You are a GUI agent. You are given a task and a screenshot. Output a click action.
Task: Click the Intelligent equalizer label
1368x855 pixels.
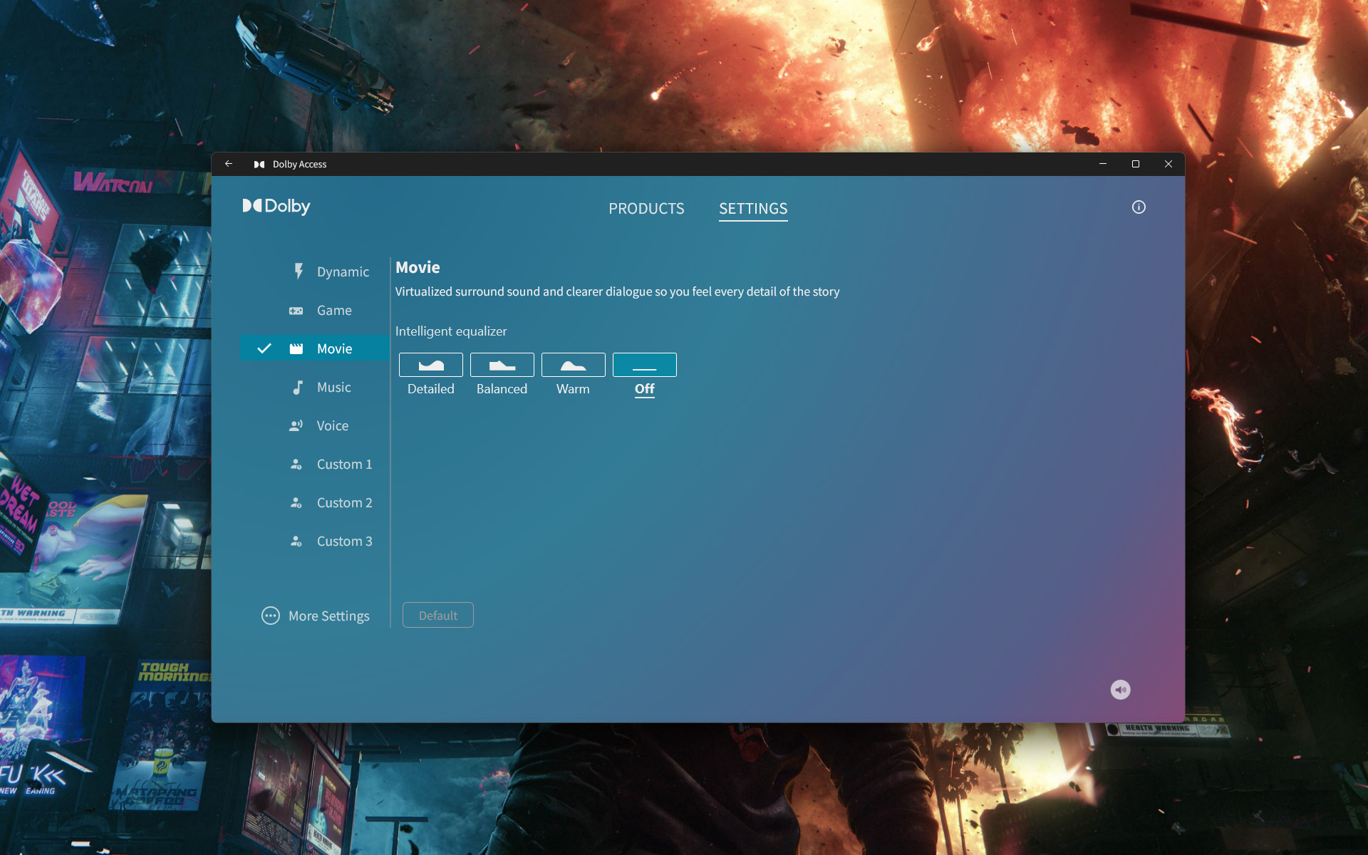pos(451,331)
